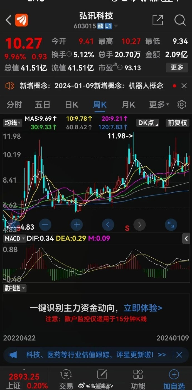This screenshot has width=192, height=390.
Task: Zoom in chart with plus button
Action: pyautogui.click(x=77, y=225)
